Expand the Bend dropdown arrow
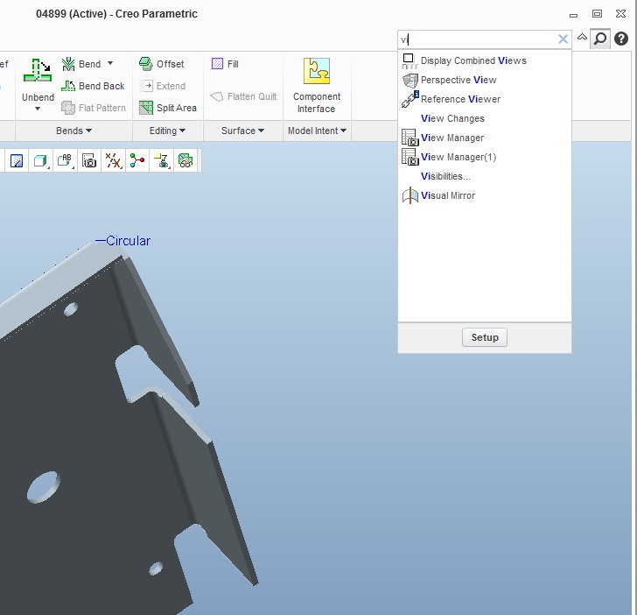Image resolution: width=637 pixels, height=615 pixels. click(110, 63)
